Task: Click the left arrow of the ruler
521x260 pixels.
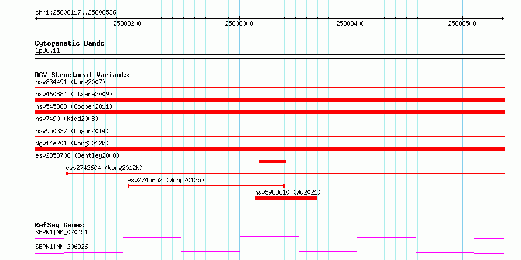Action: [37, 18]
